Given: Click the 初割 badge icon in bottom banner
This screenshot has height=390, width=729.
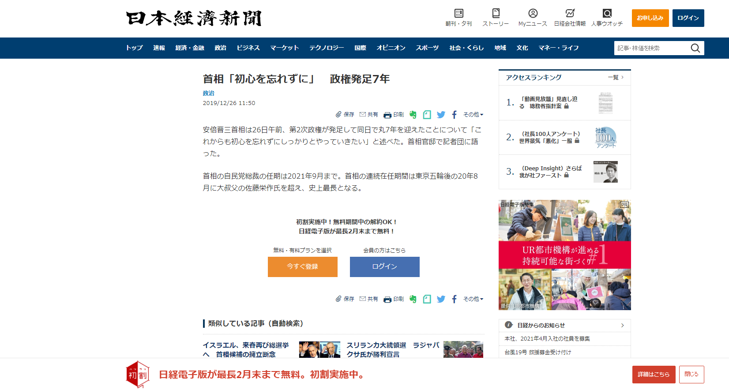Looking at the screenshot, I should click(138, 375).
